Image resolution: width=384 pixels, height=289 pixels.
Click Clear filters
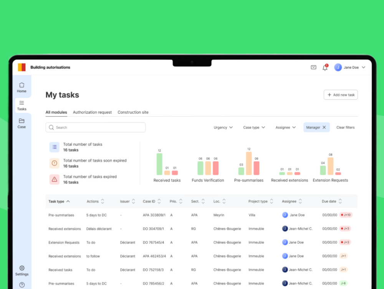345,127
